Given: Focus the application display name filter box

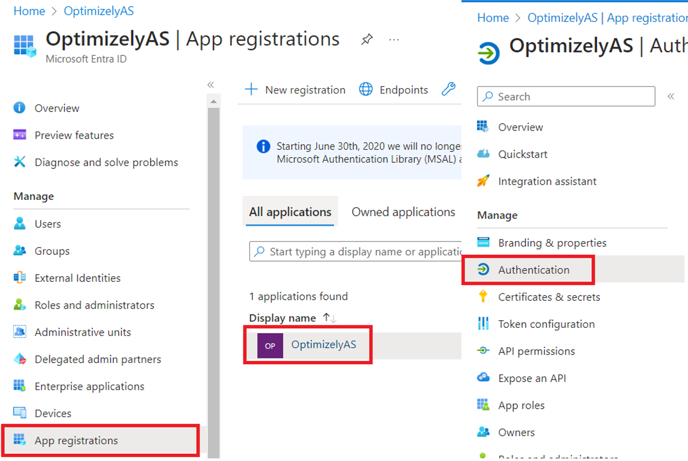Looking at the screenshot, I should click(355, 252).
